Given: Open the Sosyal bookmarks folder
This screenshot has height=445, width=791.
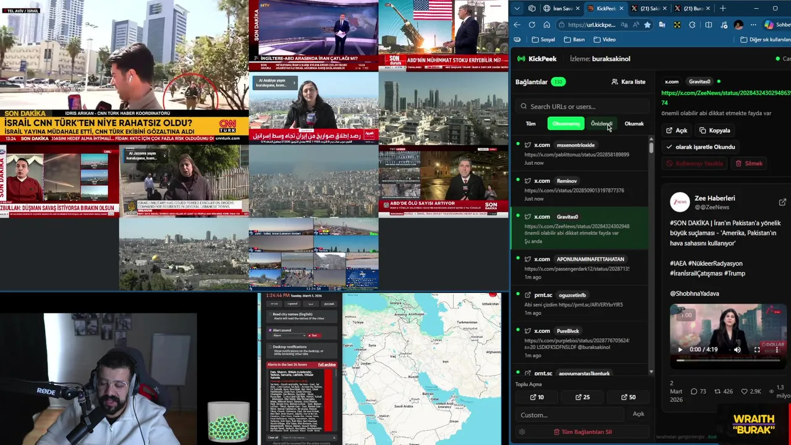Looking at the screenshot, I should tap(543, 40).
